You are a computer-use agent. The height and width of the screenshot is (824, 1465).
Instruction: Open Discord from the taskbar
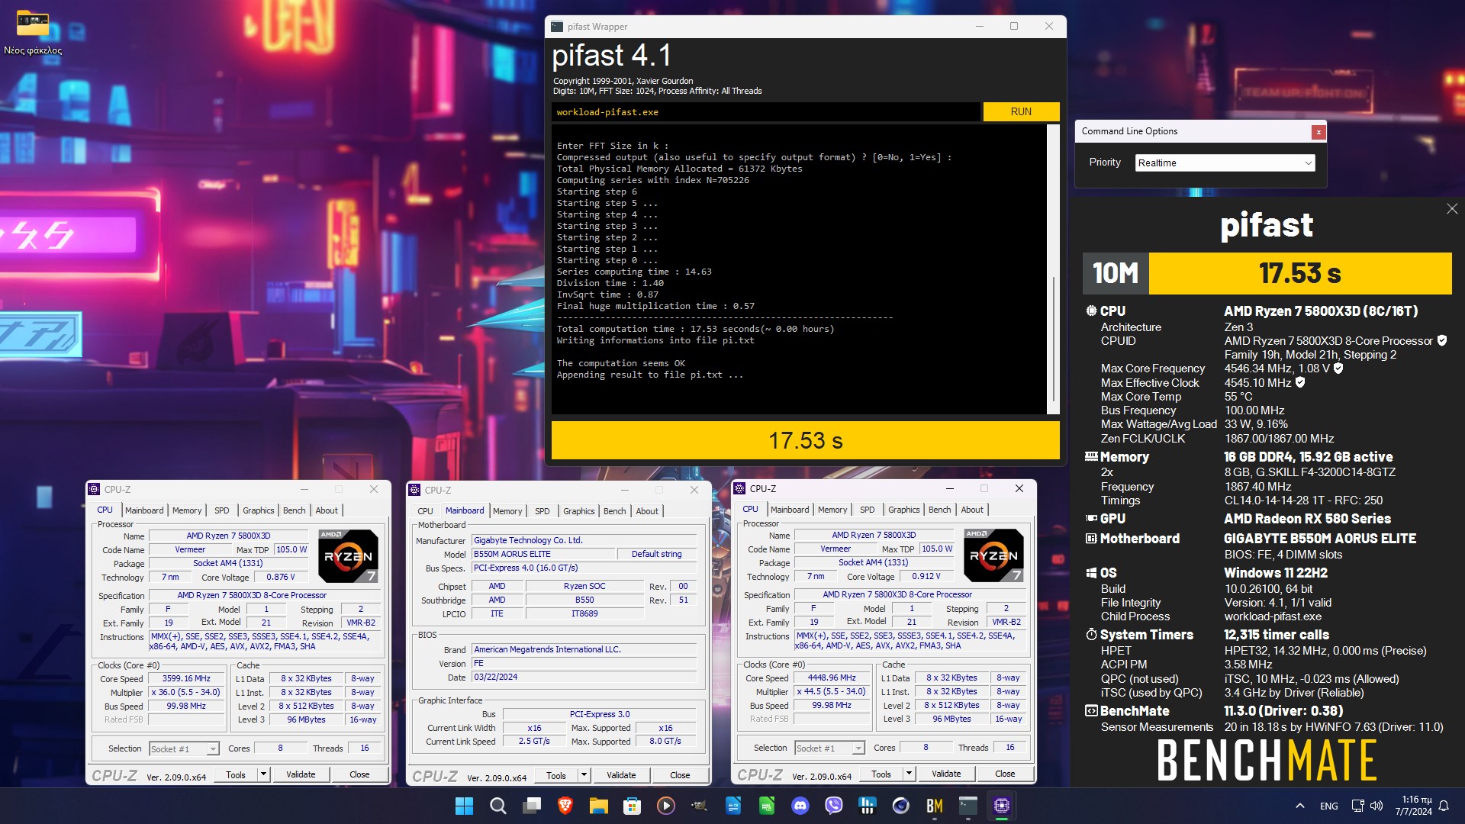coord(800,805)
